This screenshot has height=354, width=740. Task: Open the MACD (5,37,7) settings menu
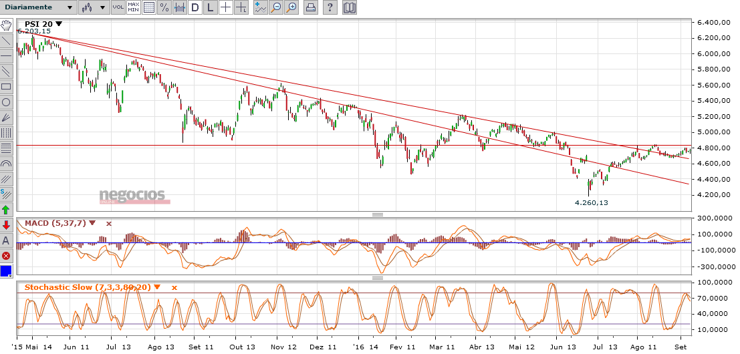coord(92,223)
